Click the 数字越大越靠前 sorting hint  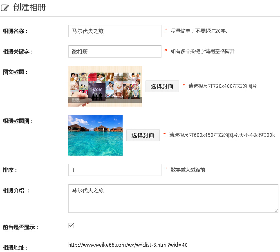tap(188, 170)
